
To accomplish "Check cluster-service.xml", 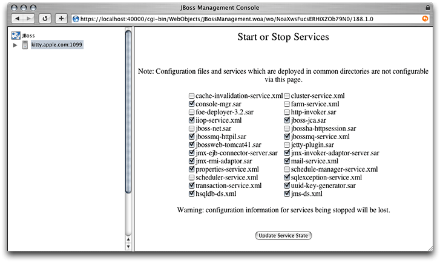I will point(287,96).
